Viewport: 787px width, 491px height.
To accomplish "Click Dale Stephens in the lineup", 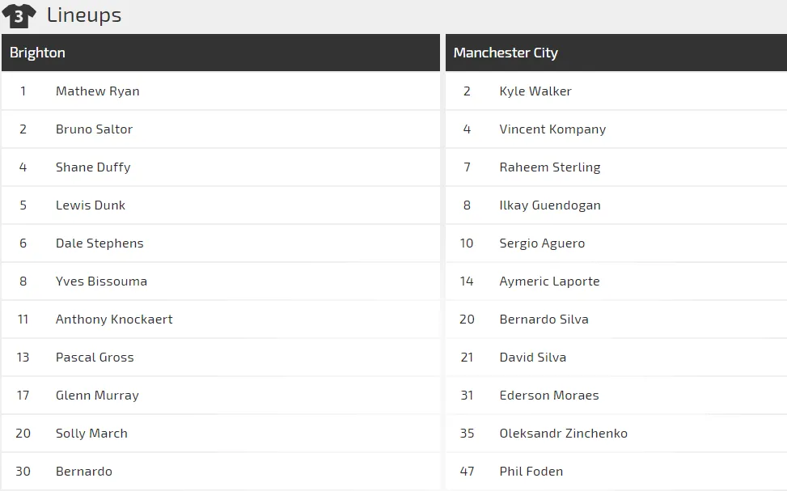I will [x=99, y=243].
